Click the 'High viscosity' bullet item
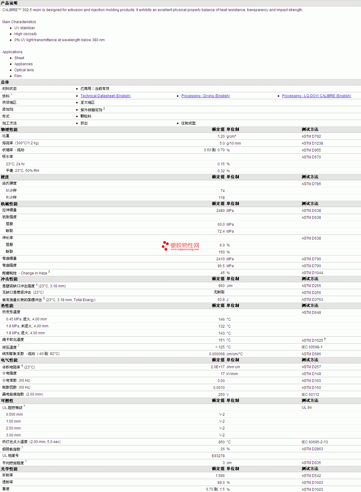361x492 pixels. 26,34
